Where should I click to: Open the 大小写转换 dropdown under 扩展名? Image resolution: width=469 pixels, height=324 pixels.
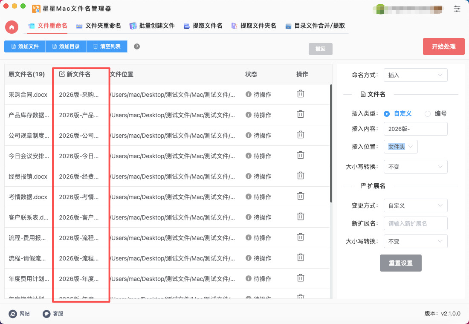pos(415,241)
